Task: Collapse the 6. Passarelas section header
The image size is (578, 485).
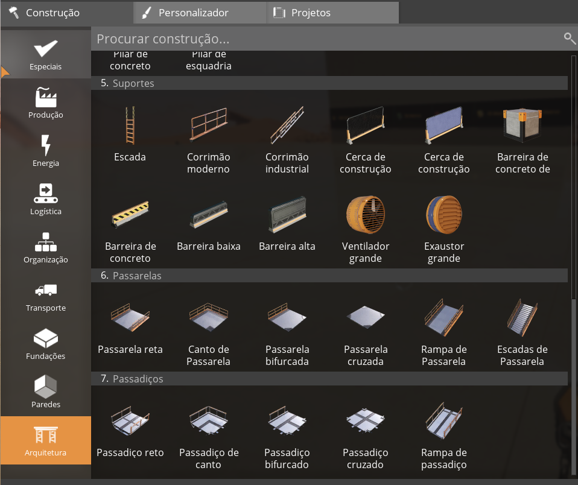Action: click(x=329, y=275)
